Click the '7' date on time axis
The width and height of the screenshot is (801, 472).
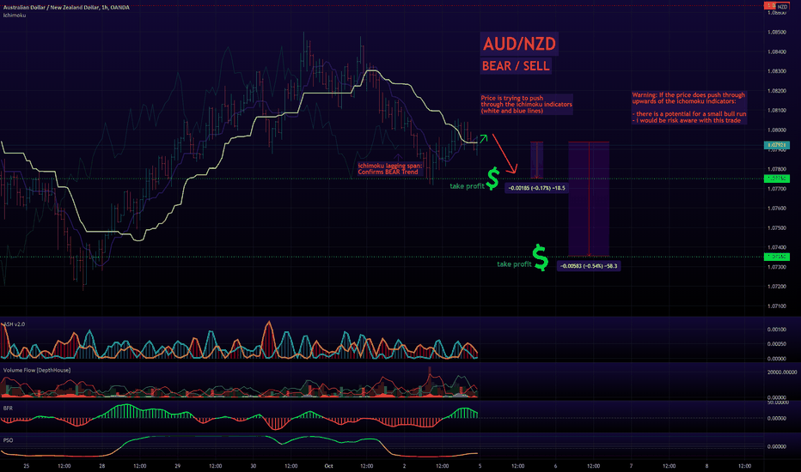(631, 466)
